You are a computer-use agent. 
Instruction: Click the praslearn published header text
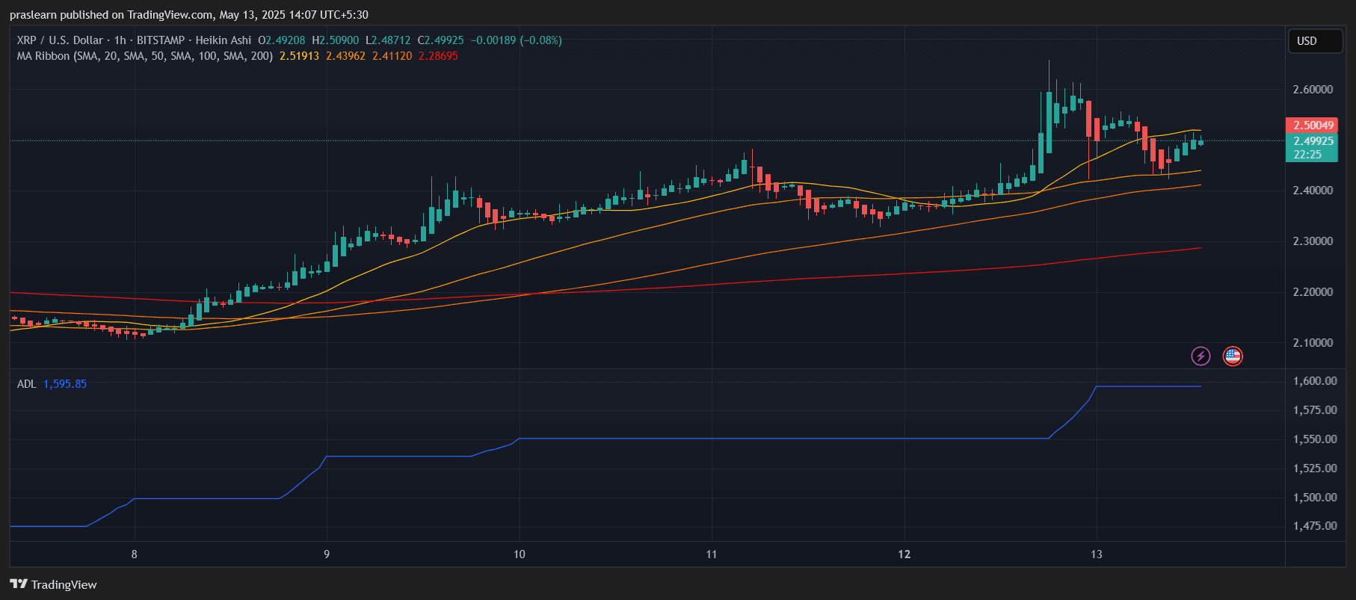(x=188, y=15)
